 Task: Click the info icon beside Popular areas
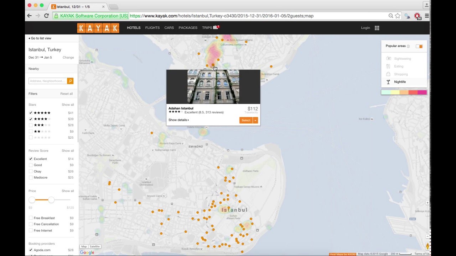(408, 46)
